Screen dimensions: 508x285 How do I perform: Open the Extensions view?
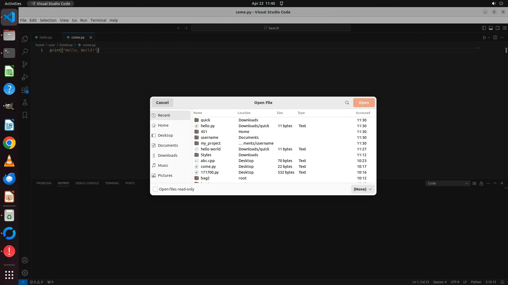(x=25, y=90)
